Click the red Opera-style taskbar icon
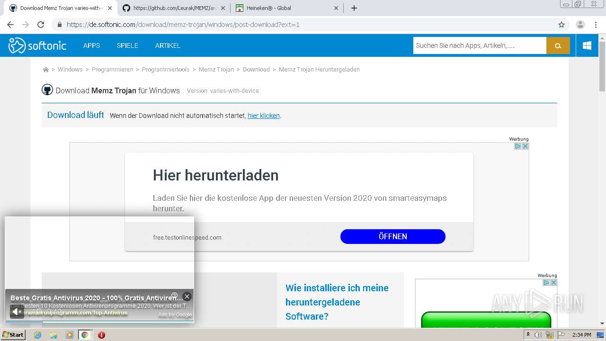This screenshot has width=606, height=341. click(x=101, y=335)
